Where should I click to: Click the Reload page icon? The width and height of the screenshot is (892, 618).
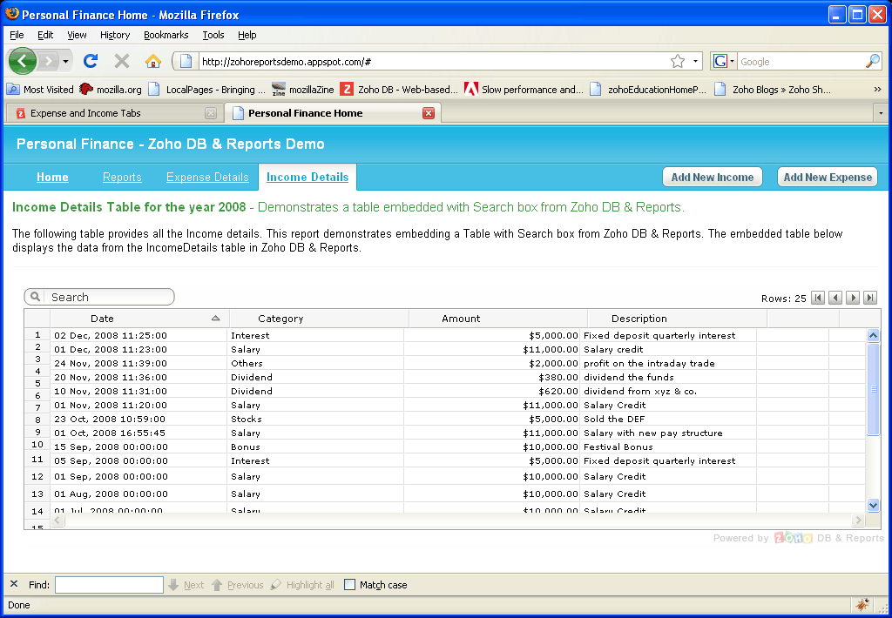click(x=91, y=61)
